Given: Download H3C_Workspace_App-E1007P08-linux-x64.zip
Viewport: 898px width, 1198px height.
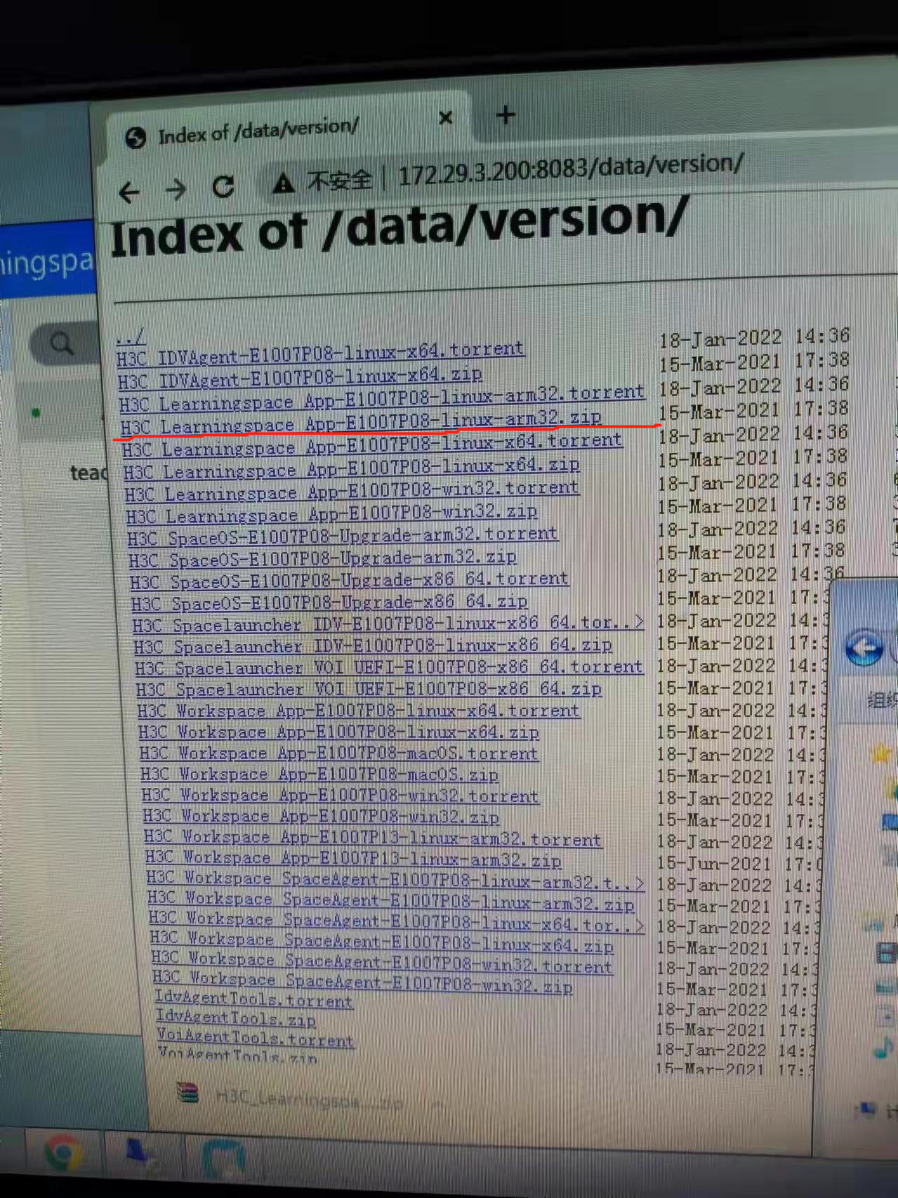Looking at the screenshot, I should click(x=339, y=732).
